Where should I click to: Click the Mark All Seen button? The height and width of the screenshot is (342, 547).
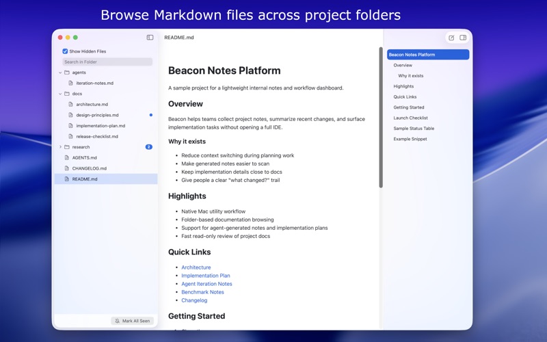coord(133,321)
